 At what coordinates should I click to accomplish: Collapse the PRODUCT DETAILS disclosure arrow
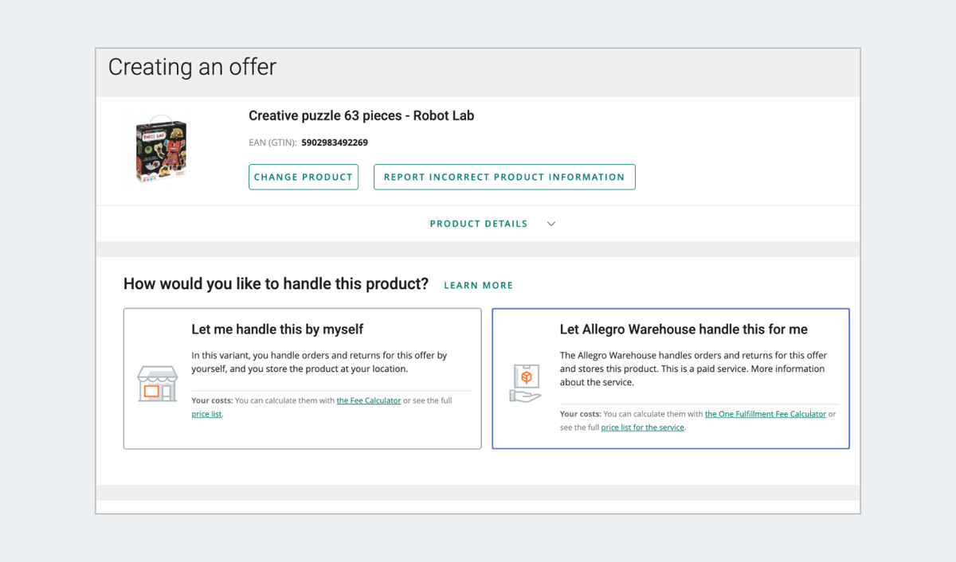pyautogui.click(x=550, y=224)
